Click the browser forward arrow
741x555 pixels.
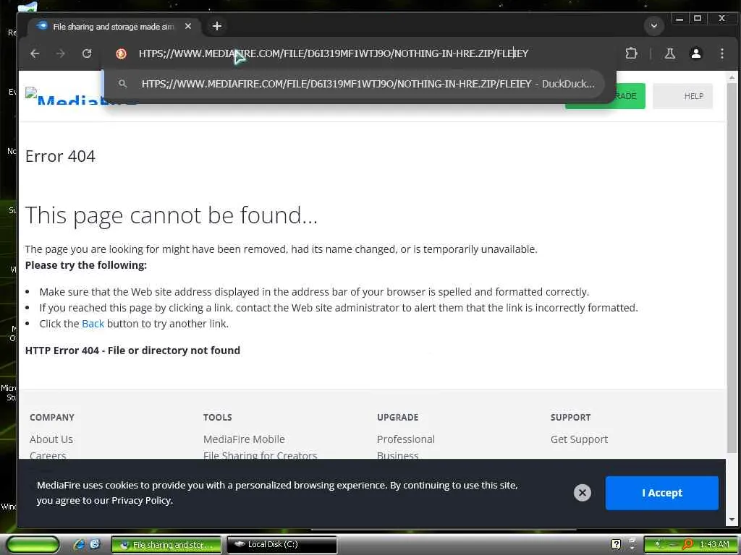point(61,53)
